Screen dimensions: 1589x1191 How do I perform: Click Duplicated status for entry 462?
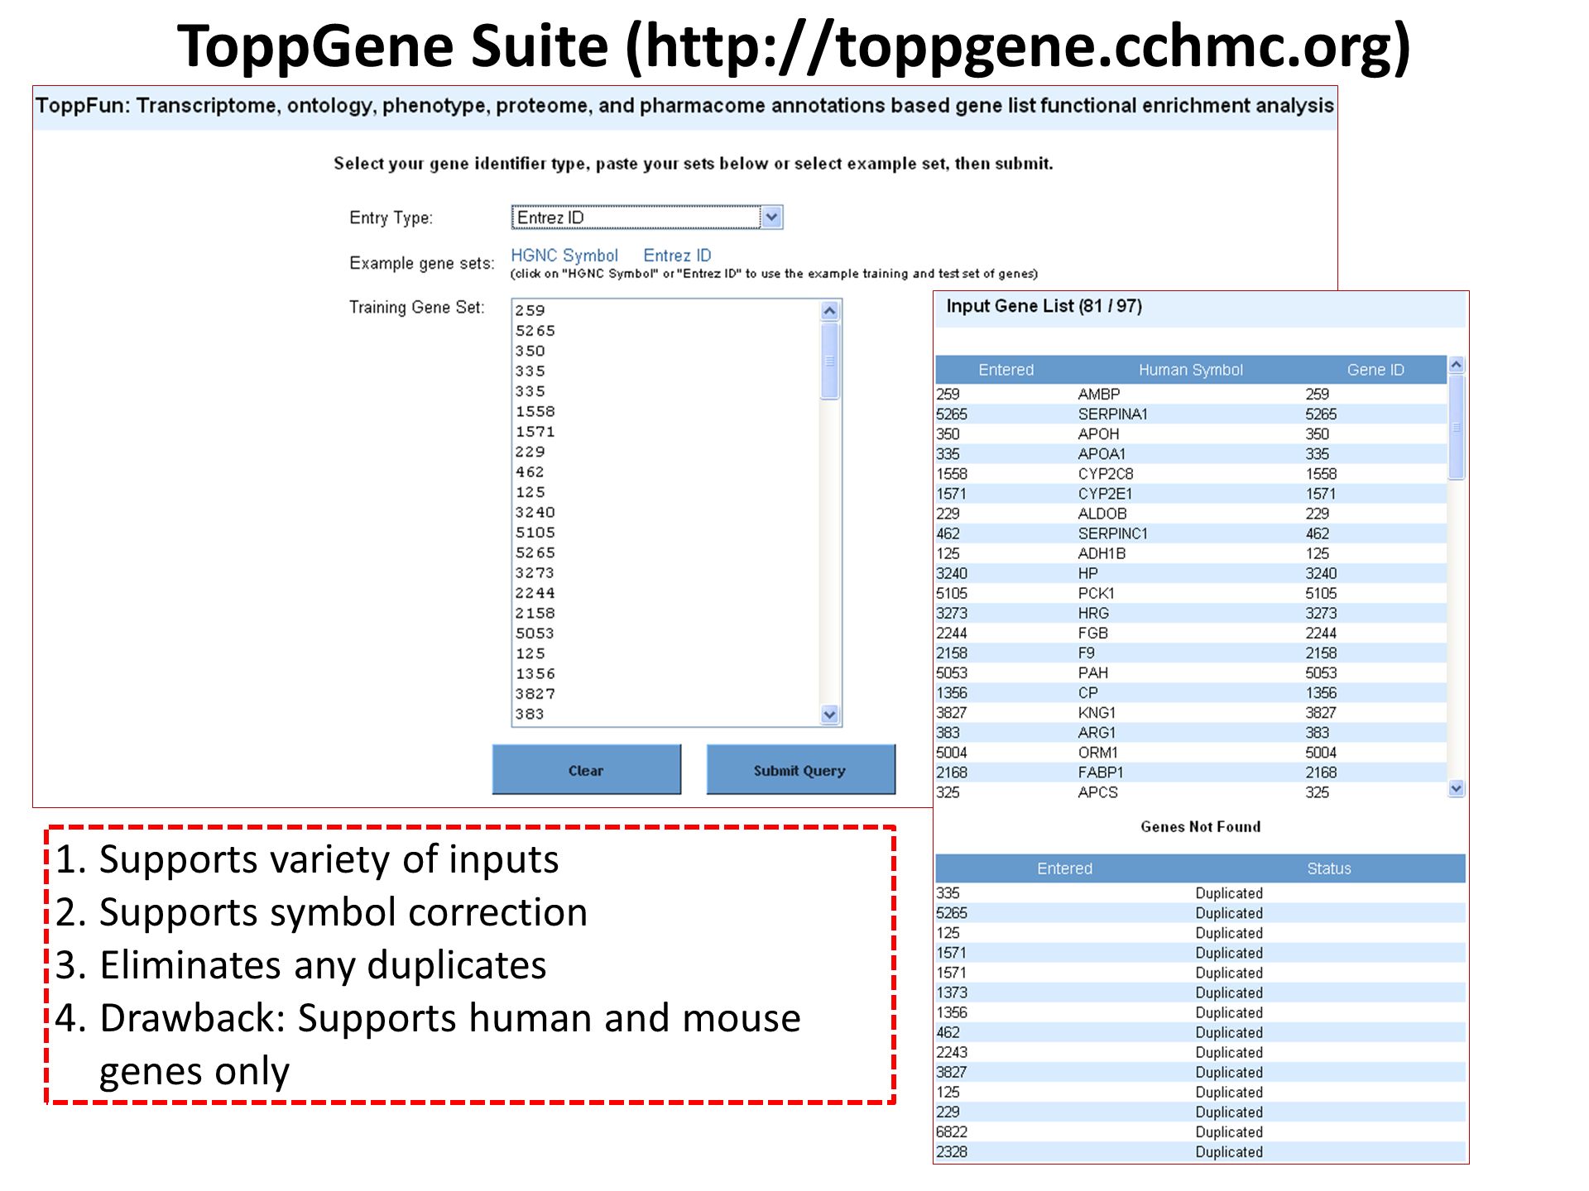pos(1229,1032)
